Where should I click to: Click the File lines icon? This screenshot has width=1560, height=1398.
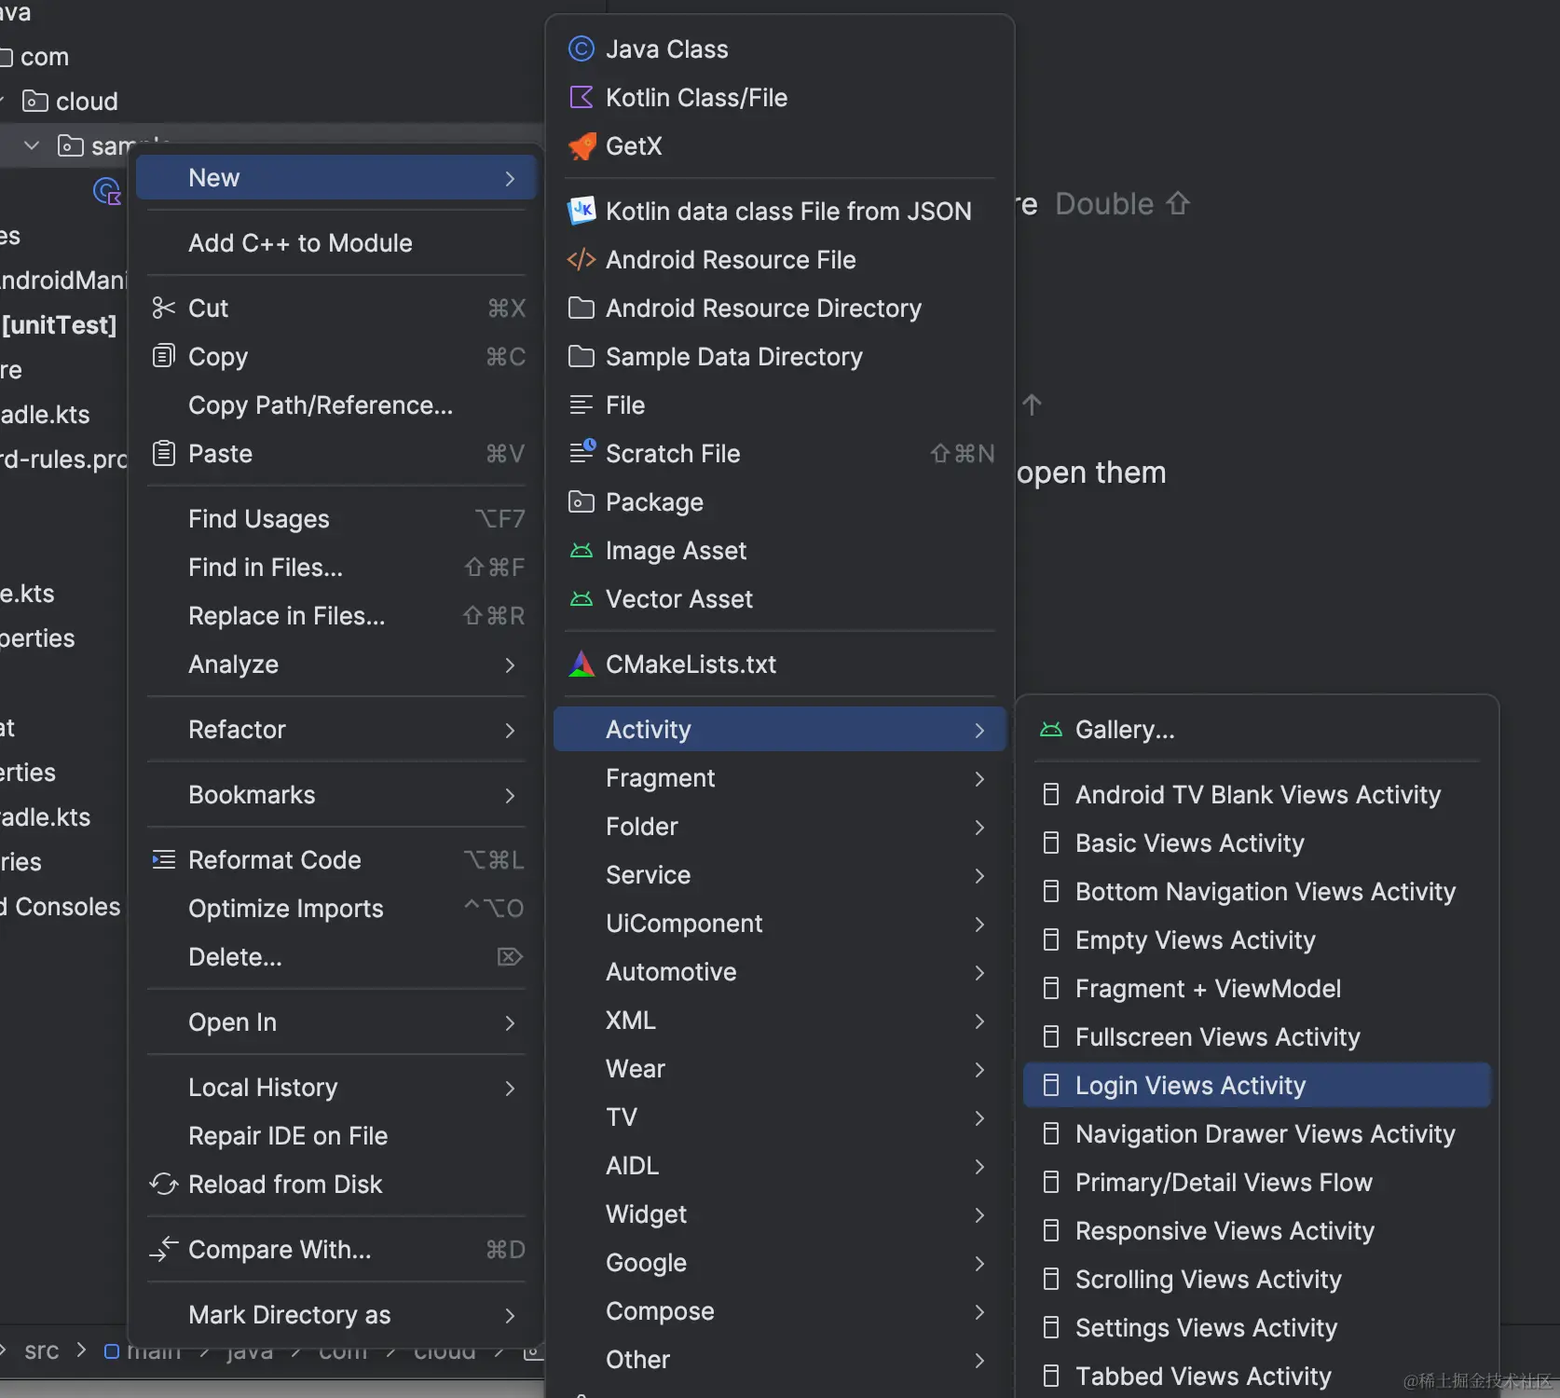(582, 404)
